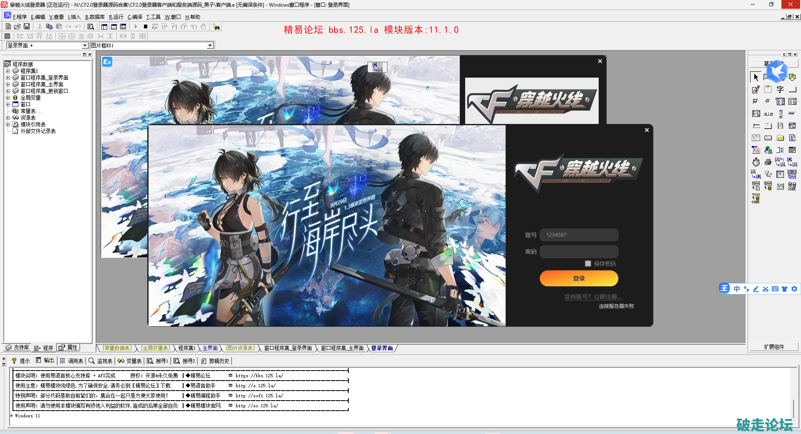
Task: Select the timer (clock) component in toolbox
Action: click(756, 162)
